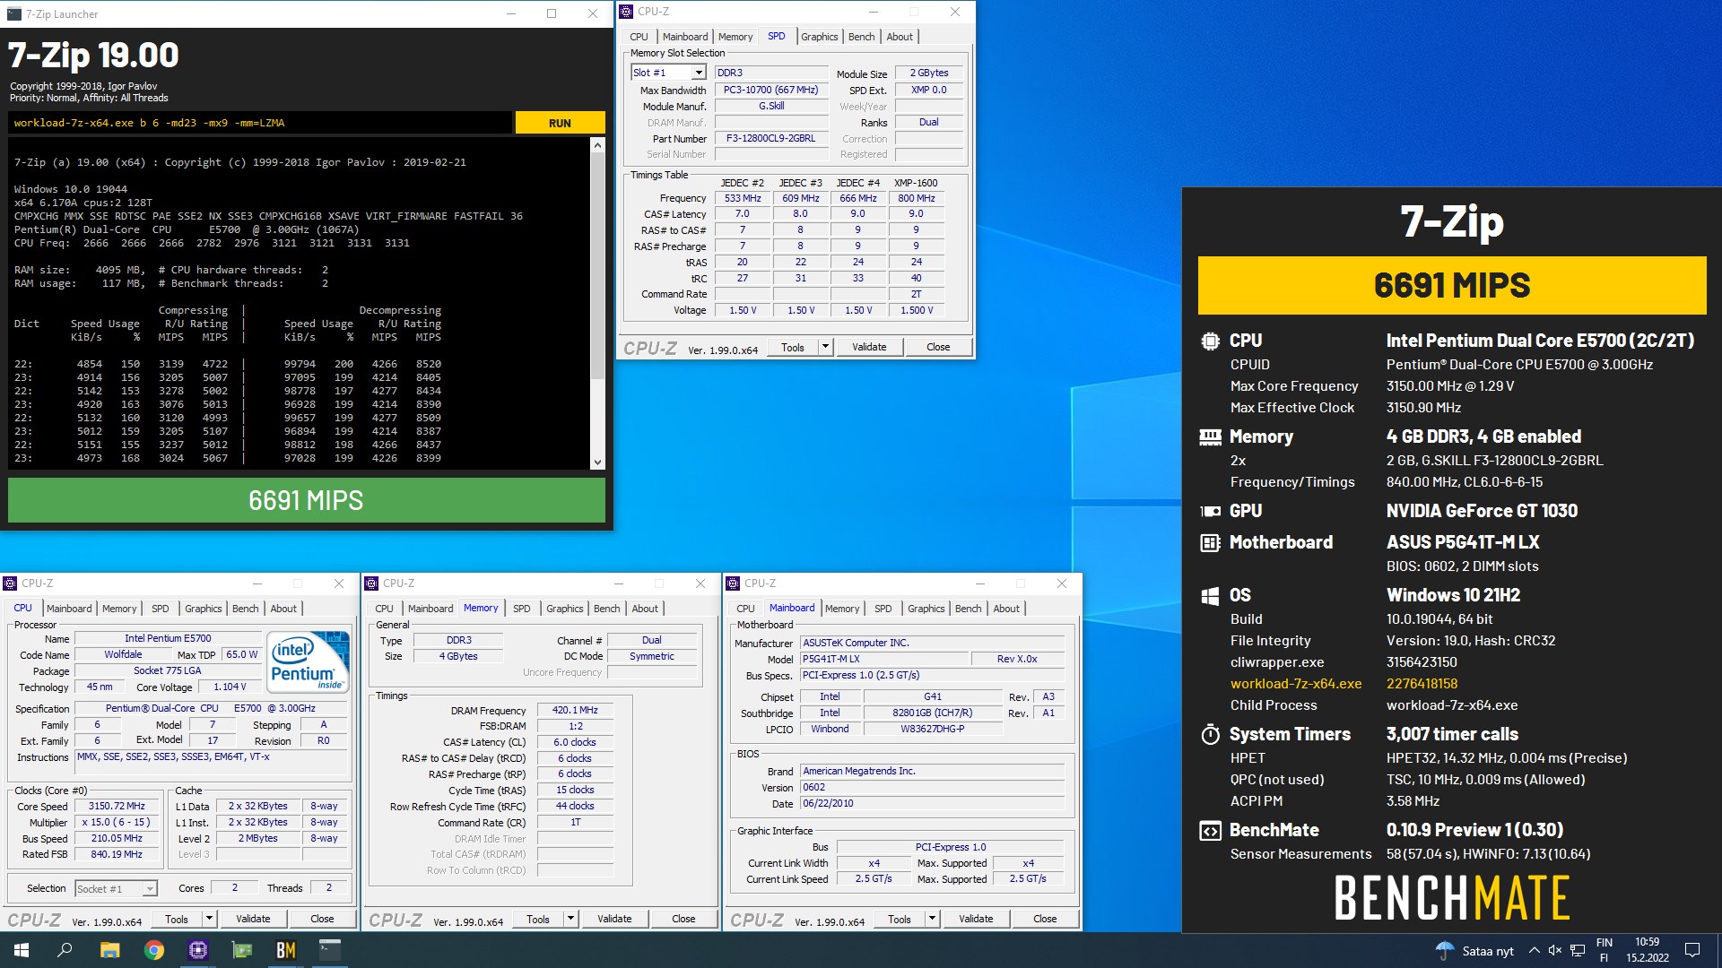Click the 7-Zip command line input field
This screenshot has width=1722, height=968.
260,123
